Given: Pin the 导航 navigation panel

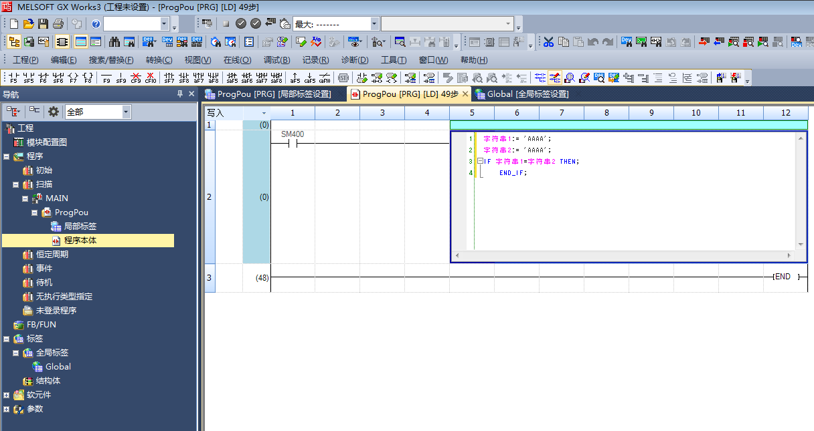Looking at the screenshot, I should tap(179, 94).
